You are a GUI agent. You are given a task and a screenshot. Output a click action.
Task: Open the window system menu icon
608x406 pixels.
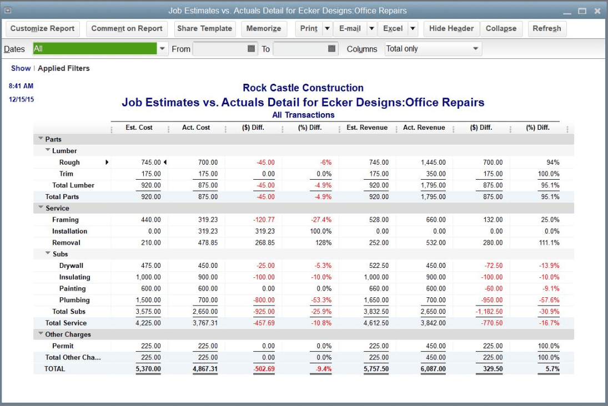(7, 11)
